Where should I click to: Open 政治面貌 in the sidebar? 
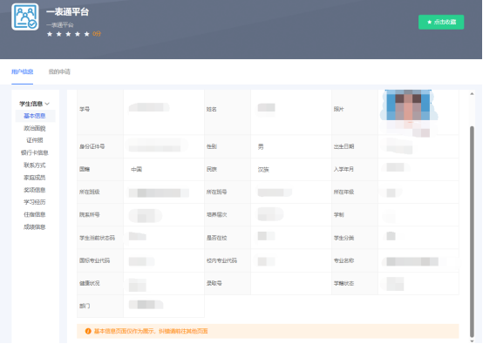click(35, 128)
